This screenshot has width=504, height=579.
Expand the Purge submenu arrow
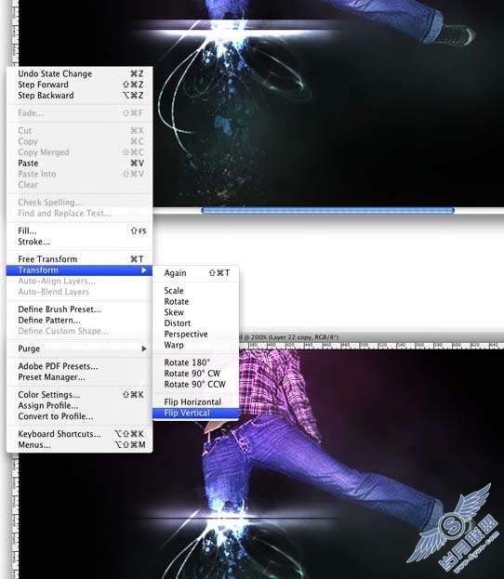click(x=144, y=349)
